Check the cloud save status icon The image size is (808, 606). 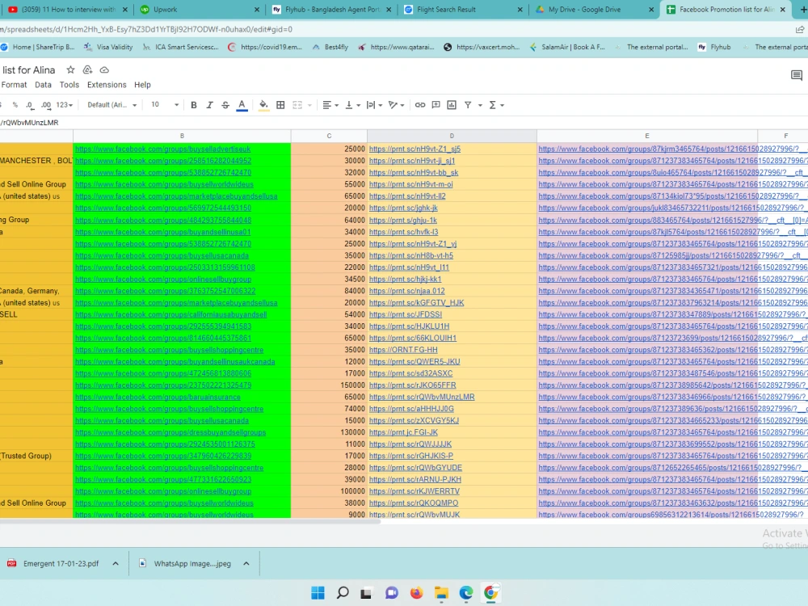[104, 69]
